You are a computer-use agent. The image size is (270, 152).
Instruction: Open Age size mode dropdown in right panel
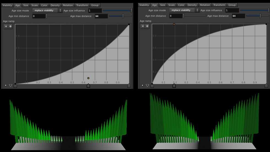click(184, 10)
